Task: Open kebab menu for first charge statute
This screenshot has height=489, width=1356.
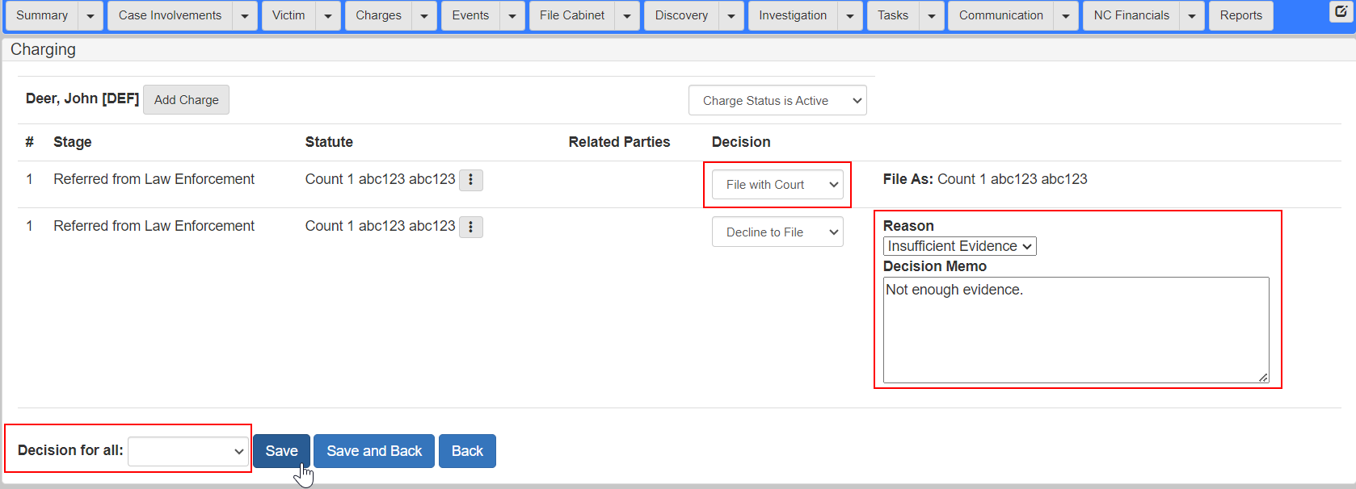Action: (x=470, y=180)
